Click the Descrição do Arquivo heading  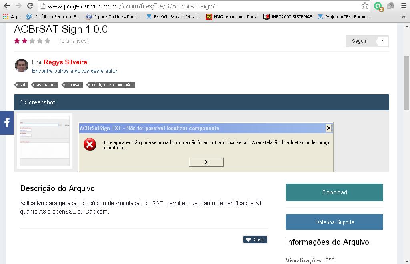pyautogui.click(x=58, y=188)
